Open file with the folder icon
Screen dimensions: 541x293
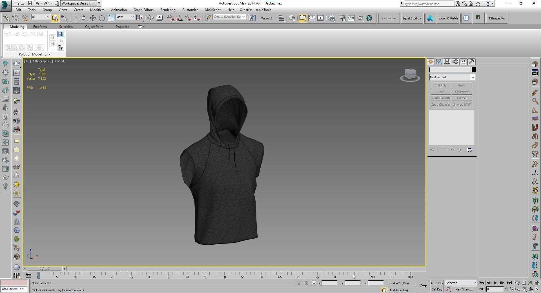tap(23, 3)
